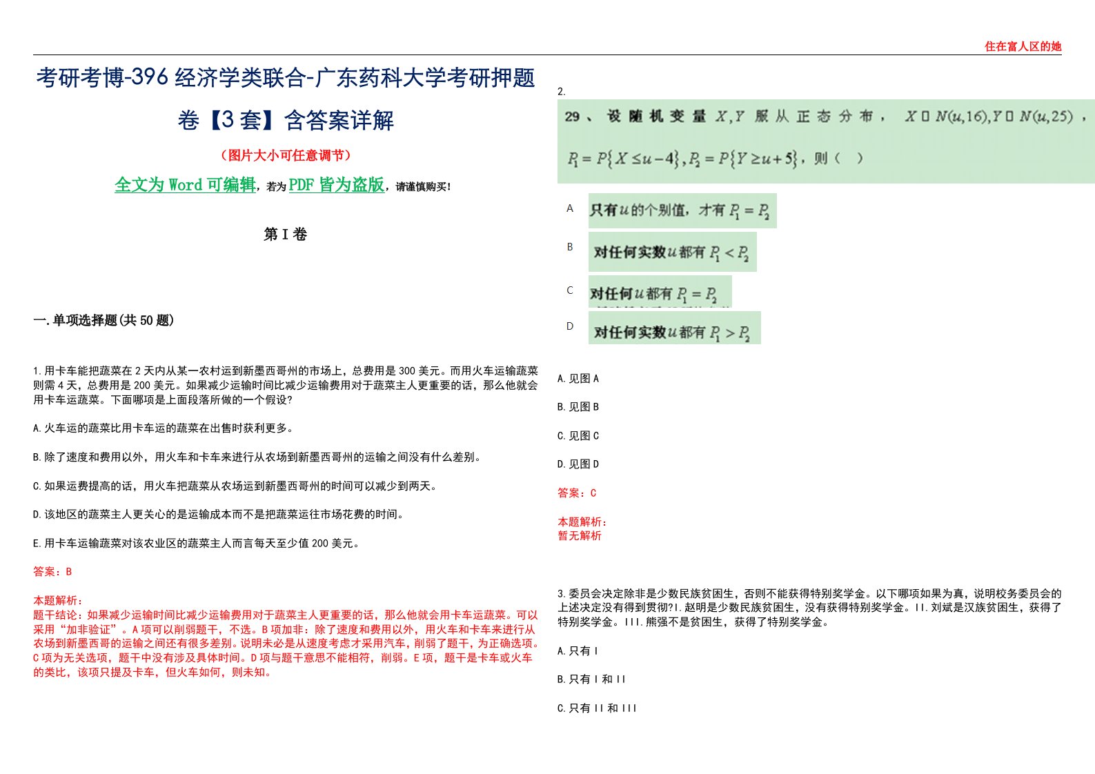The image size is (1095, 774).
Task: Click the red answer '答案：B'
Action: click(x=52, y=572)
